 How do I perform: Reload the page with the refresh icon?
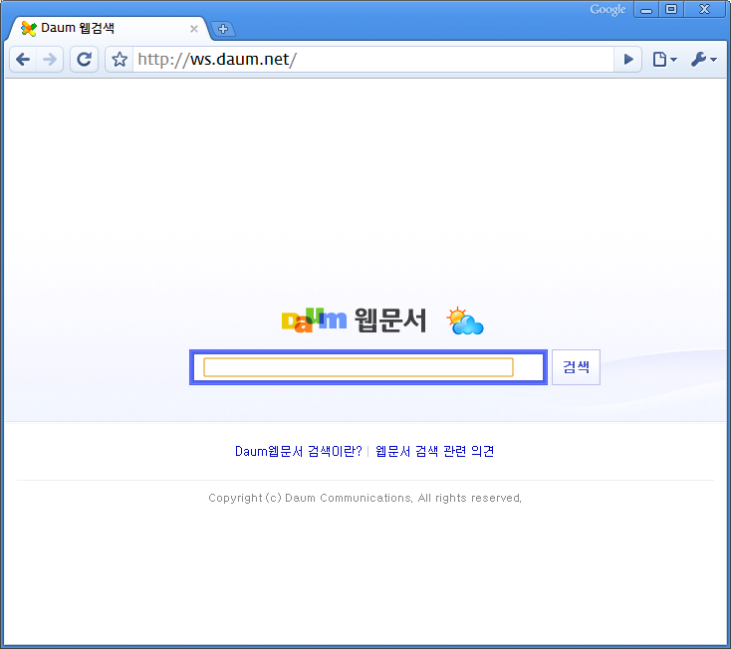(84, 59)
